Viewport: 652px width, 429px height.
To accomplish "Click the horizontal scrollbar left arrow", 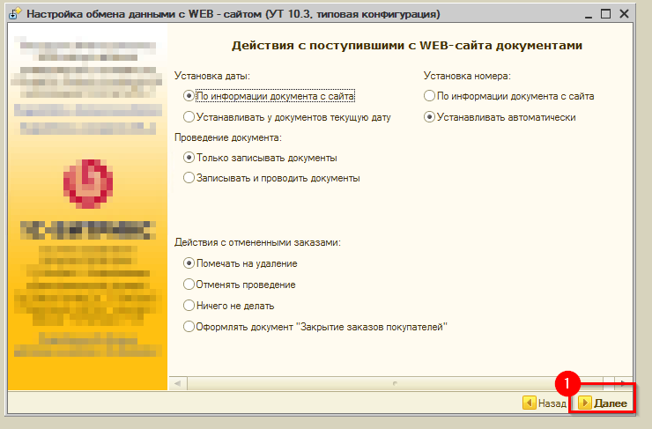I will [x=178, y=383].
